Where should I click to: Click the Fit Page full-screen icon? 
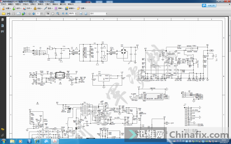[86, 14]
